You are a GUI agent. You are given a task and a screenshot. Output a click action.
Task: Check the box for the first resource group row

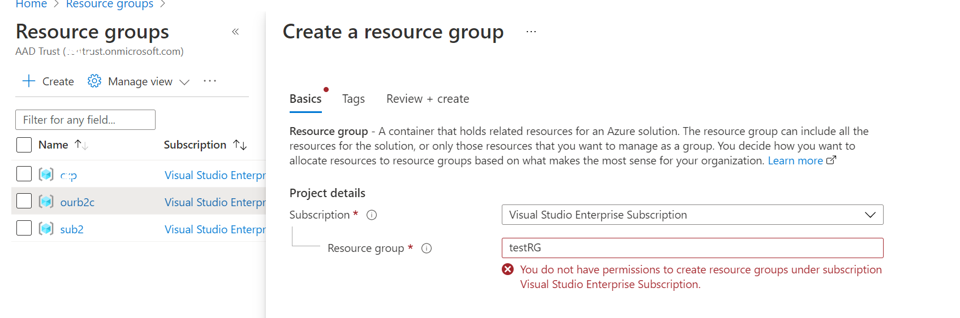24,173
